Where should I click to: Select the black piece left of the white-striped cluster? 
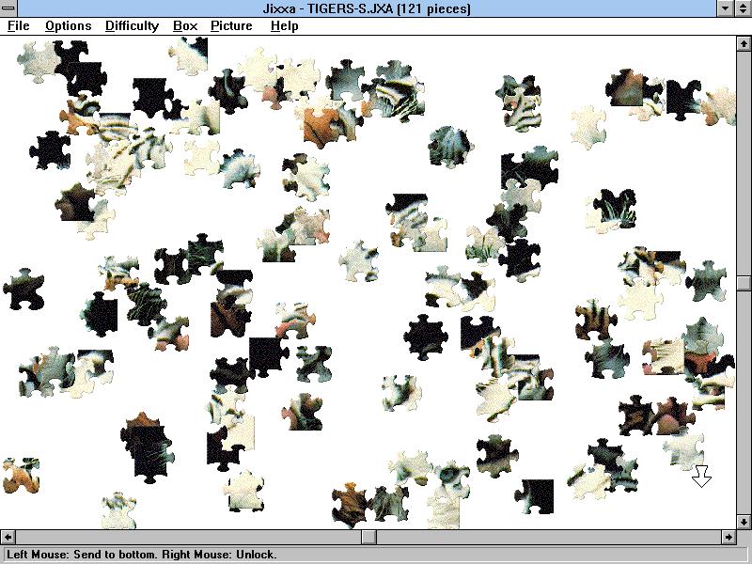(x=51, y=150)
